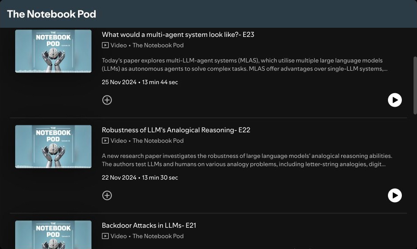Click the '22 Nov 2024' date text

coord(119,178)
